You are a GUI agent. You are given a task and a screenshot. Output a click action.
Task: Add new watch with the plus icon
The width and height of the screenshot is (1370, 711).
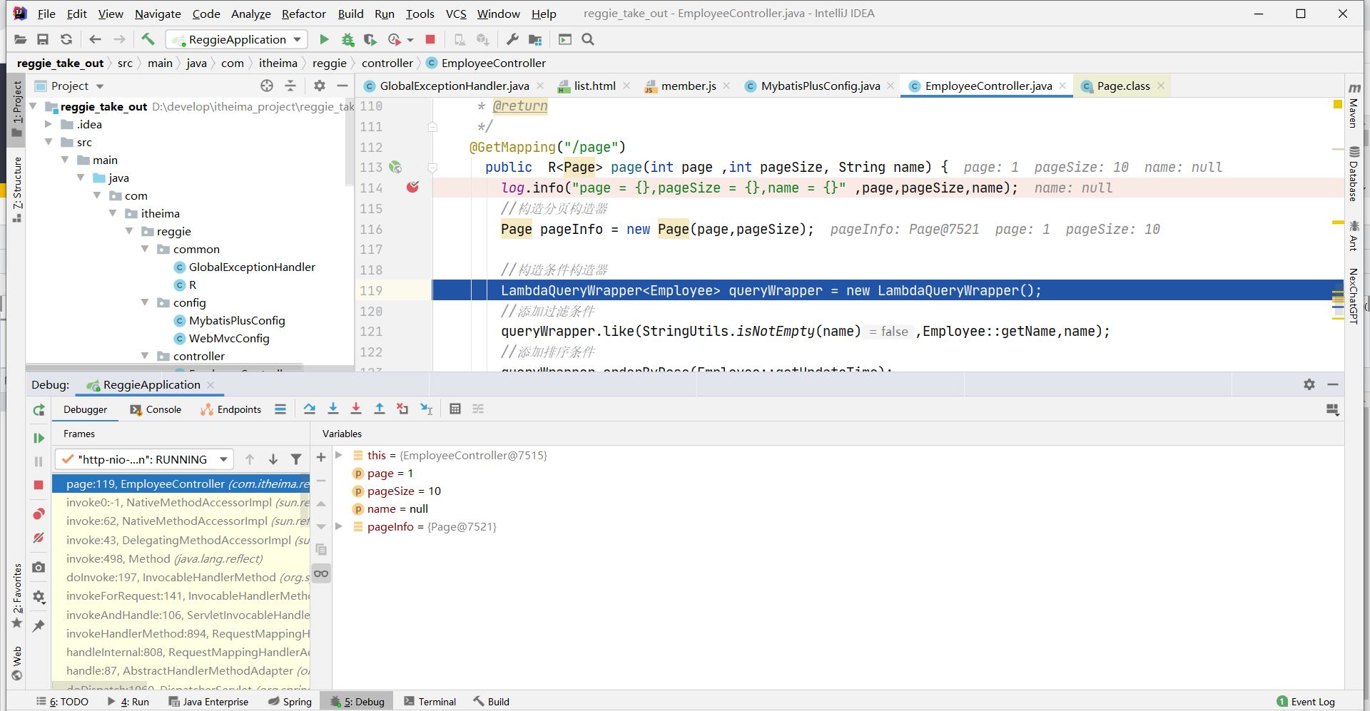(x=321, y=457)
